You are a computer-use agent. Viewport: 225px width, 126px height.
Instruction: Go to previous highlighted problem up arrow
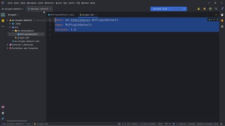tap(214, 20)
